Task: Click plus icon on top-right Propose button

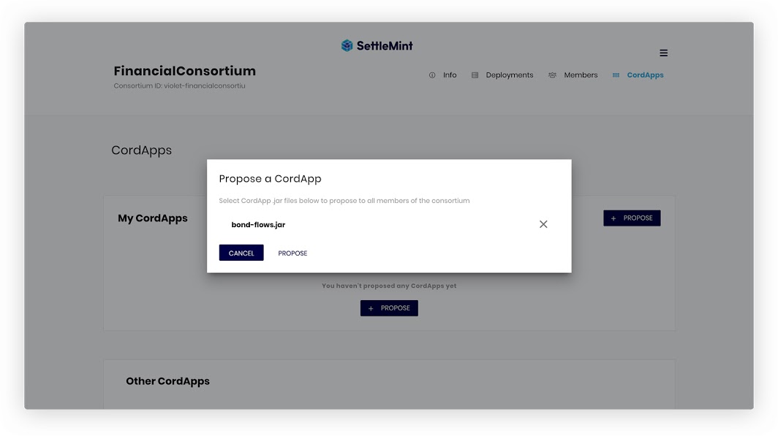Action: click(613, 218)
